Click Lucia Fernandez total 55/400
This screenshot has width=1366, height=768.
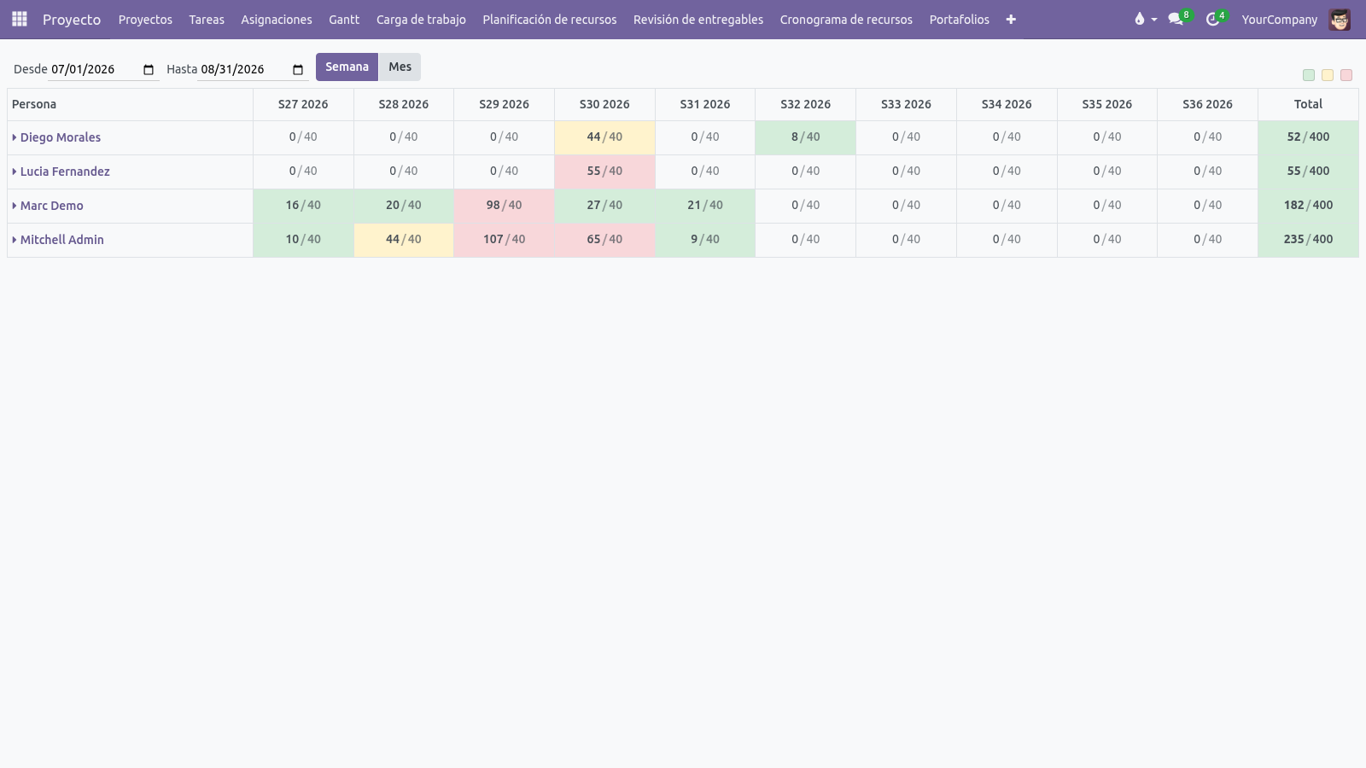coord(1308,172)
